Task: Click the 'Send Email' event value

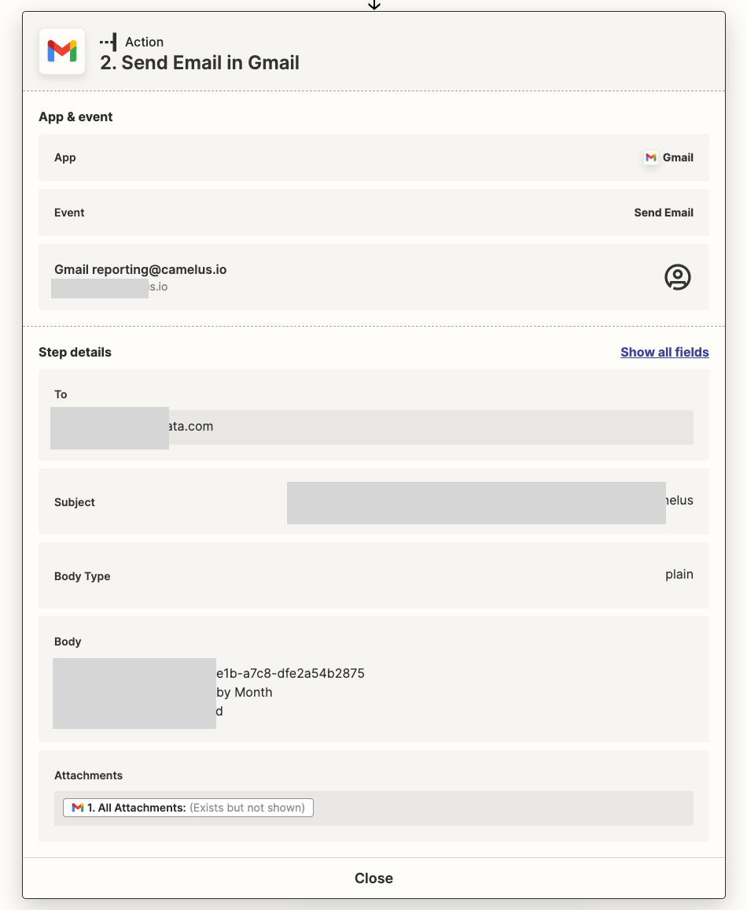Action: tap(664, 213)
